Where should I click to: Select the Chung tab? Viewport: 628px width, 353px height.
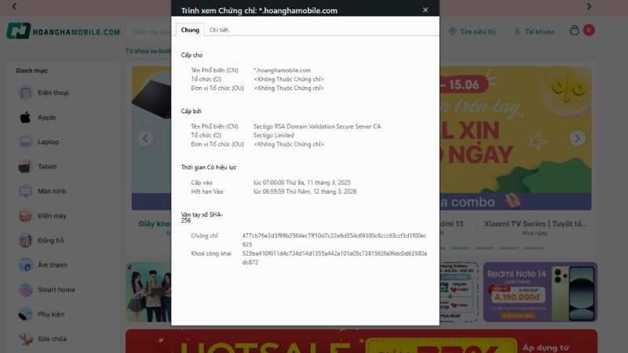point(190,30)
